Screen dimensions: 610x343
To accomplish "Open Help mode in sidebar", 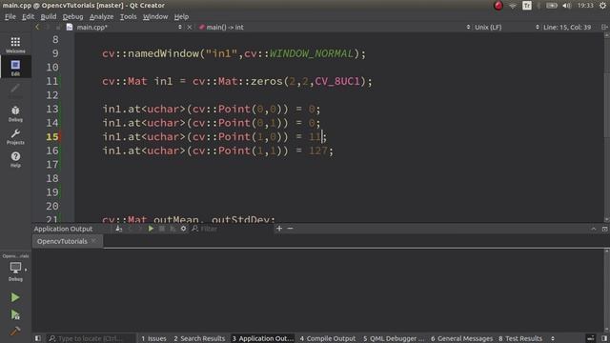I will (x=15, y=159).
